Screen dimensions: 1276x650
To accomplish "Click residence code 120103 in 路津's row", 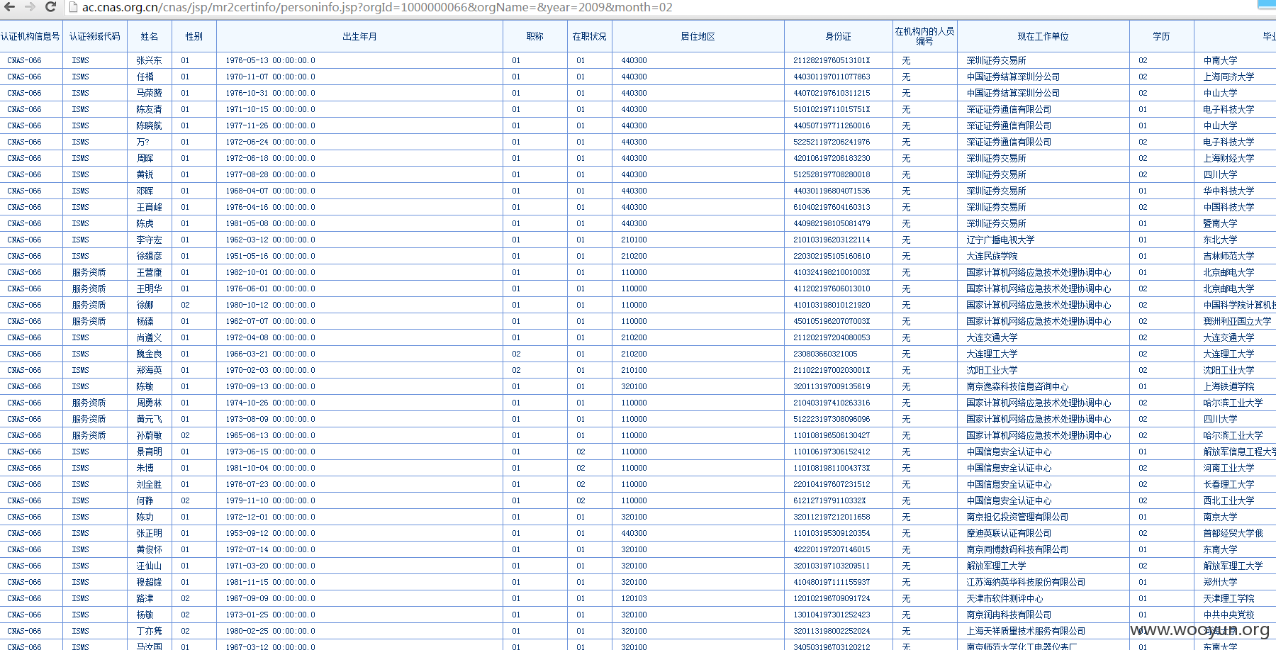I will coord(634,598).
